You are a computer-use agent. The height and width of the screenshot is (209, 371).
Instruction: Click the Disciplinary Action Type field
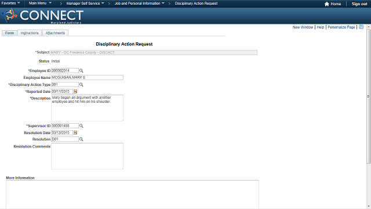pos(65,85)
